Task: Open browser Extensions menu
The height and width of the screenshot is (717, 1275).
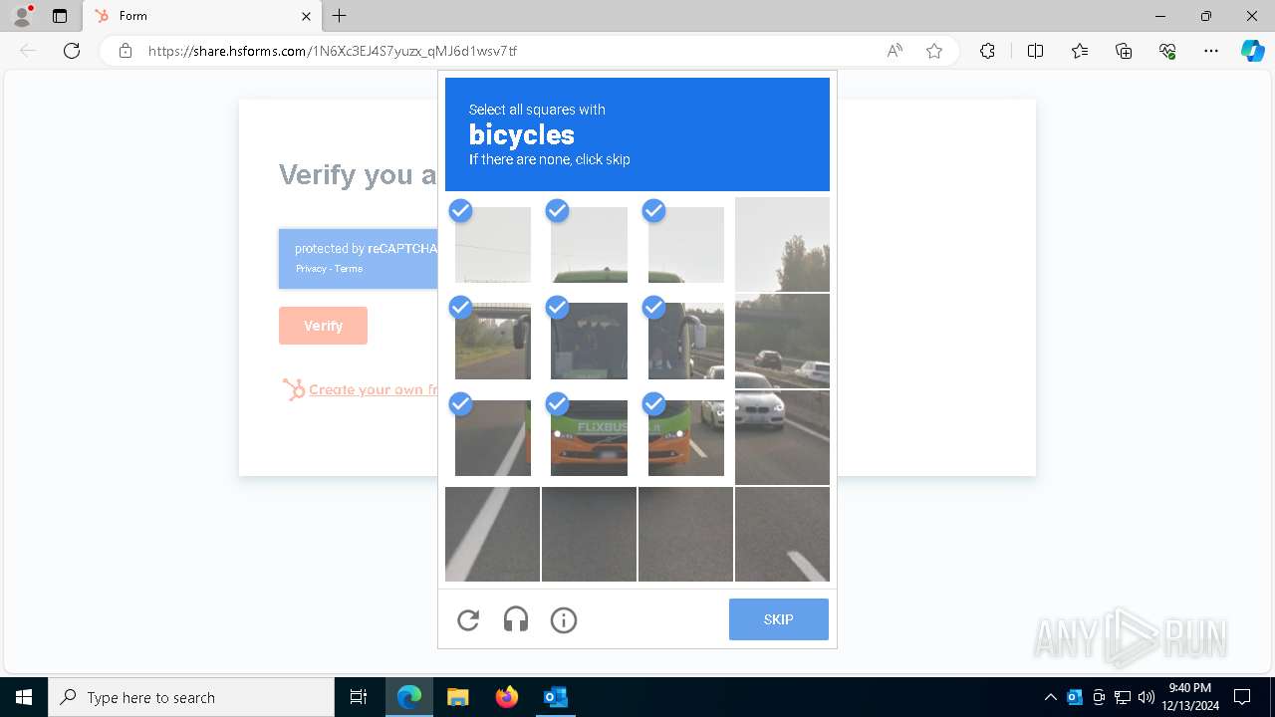Action: [987, 51]
